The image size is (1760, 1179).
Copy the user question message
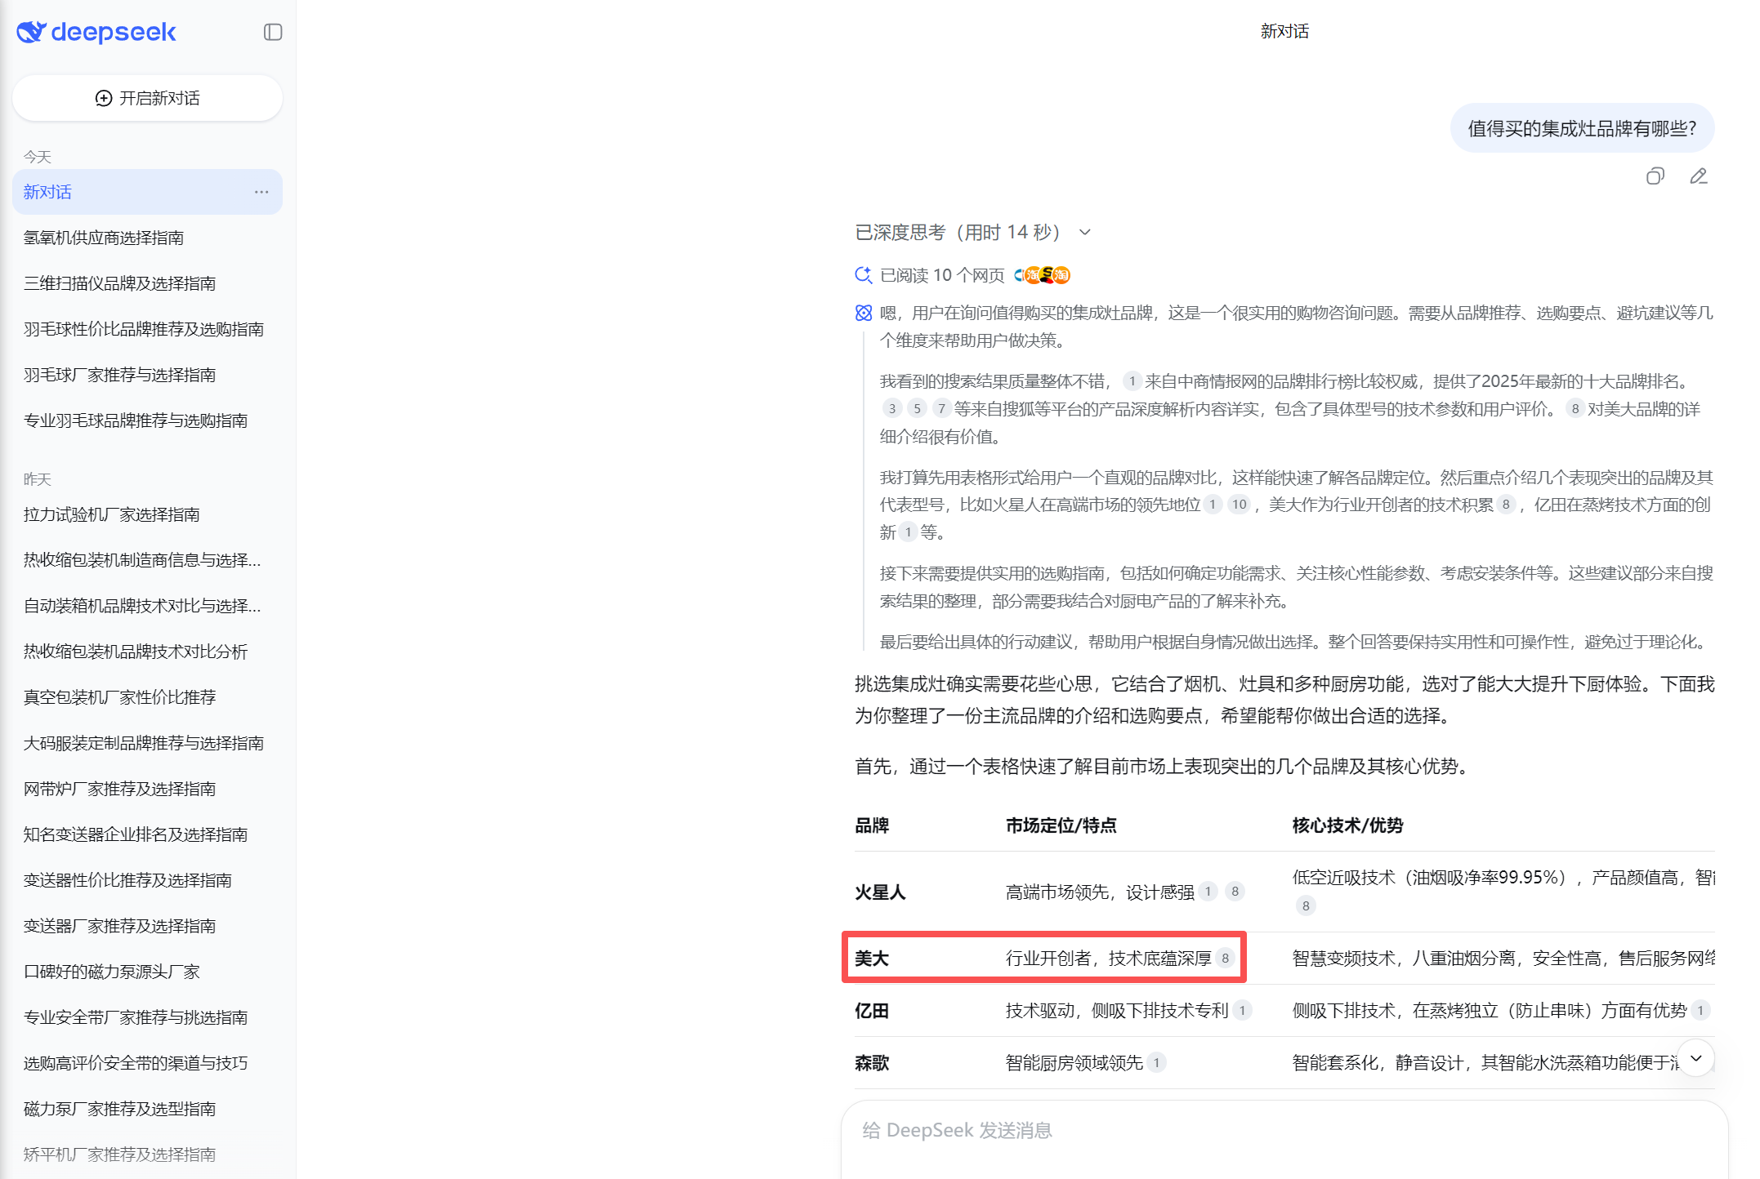pyautogui.click(x=1655, y=176)
